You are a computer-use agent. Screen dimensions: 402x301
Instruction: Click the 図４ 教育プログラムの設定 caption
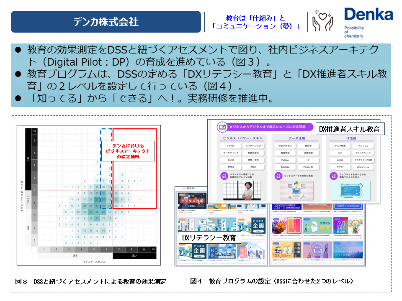[x=272, y=281]
